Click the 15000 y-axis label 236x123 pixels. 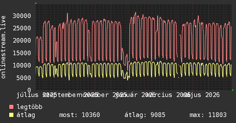pyautogui.click(x=22, y=53)
